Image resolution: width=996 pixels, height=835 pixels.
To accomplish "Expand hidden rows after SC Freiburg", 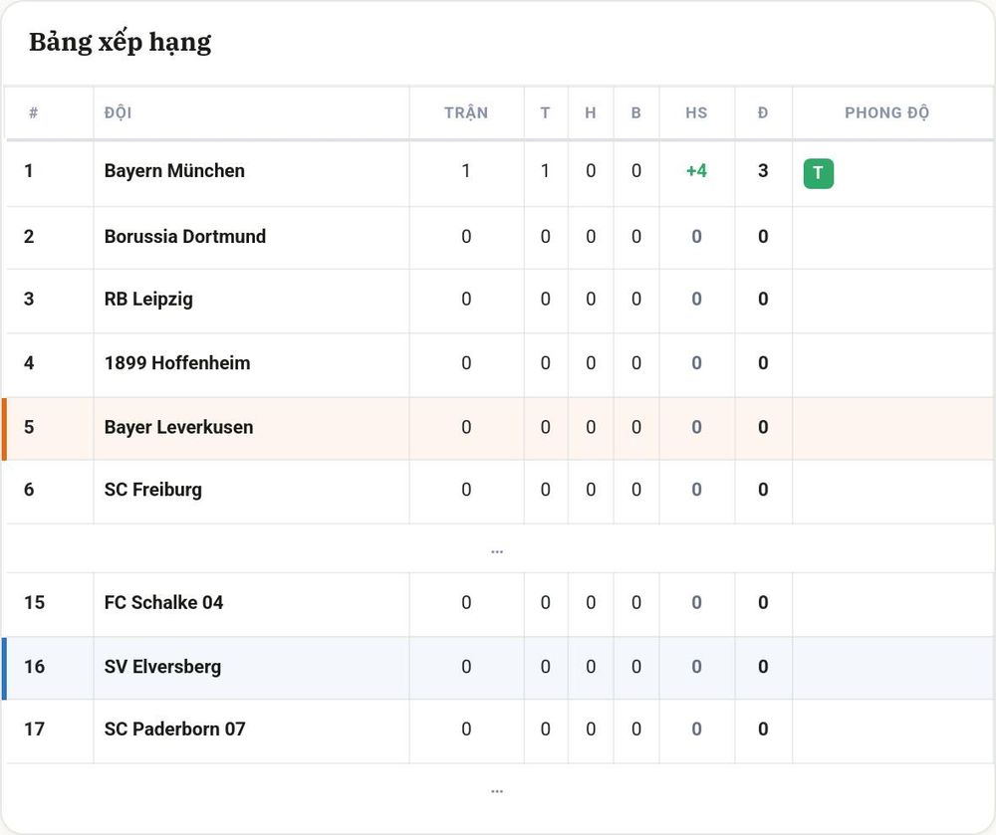I will (x=497, y=550).
